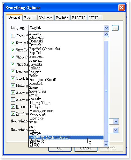Image resolution: width=131 pixels, height=160 pixels.
Task: Click the OK button
Action: point(60,149)
